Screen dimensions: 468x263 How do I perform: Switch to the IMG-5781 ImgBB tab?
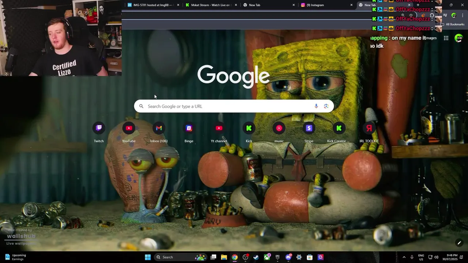[x=154, y=5]
